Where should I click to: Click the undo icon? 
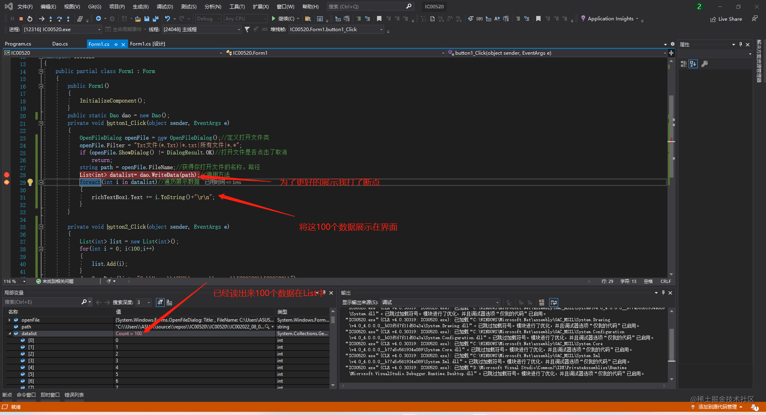point(168,19)
